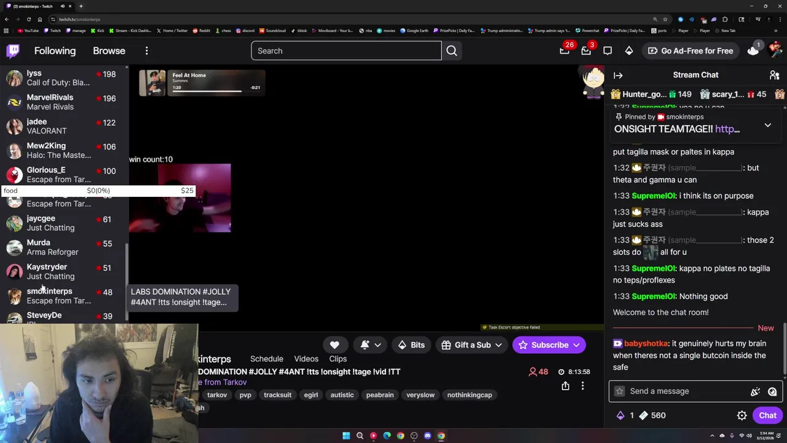Open Microsoft Edge from the taskbar

[x=387, y=436]
